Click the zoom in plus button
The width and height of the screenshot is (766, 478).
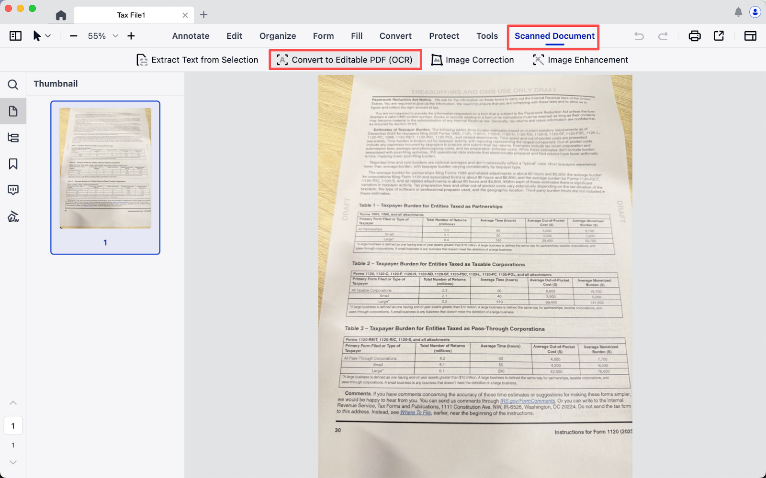[x=131, y=36]
